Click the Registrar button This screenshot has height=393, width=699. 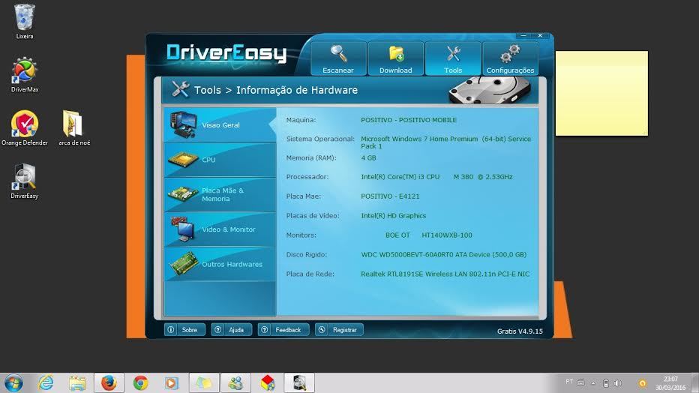(x=339, y=330)
